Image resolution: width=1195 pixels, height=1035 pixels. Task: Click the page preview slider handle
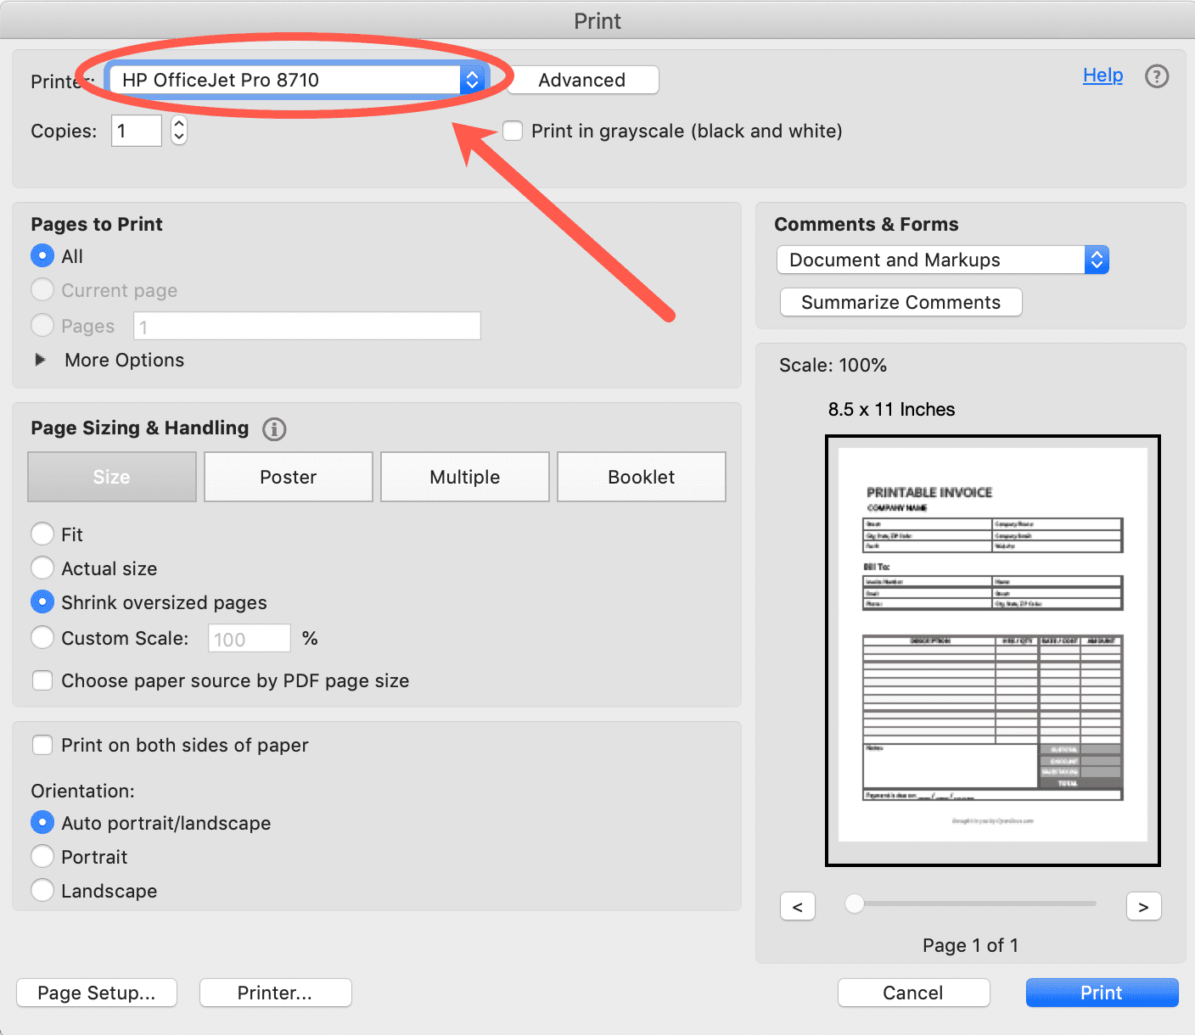855,904
